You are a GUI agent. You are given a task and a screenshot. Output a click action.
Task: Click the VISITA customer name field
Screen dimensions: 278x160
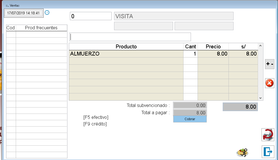pos(174,16)
